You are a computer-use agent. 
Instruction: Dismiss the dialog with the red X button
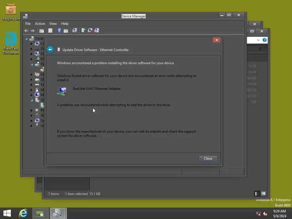click(x=217, y=40)
